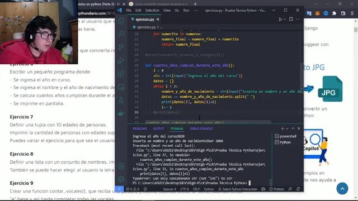358x201 pixels.
Task: Click Ejercicio 8 heading on the webpage
Action: coord(21,154)
